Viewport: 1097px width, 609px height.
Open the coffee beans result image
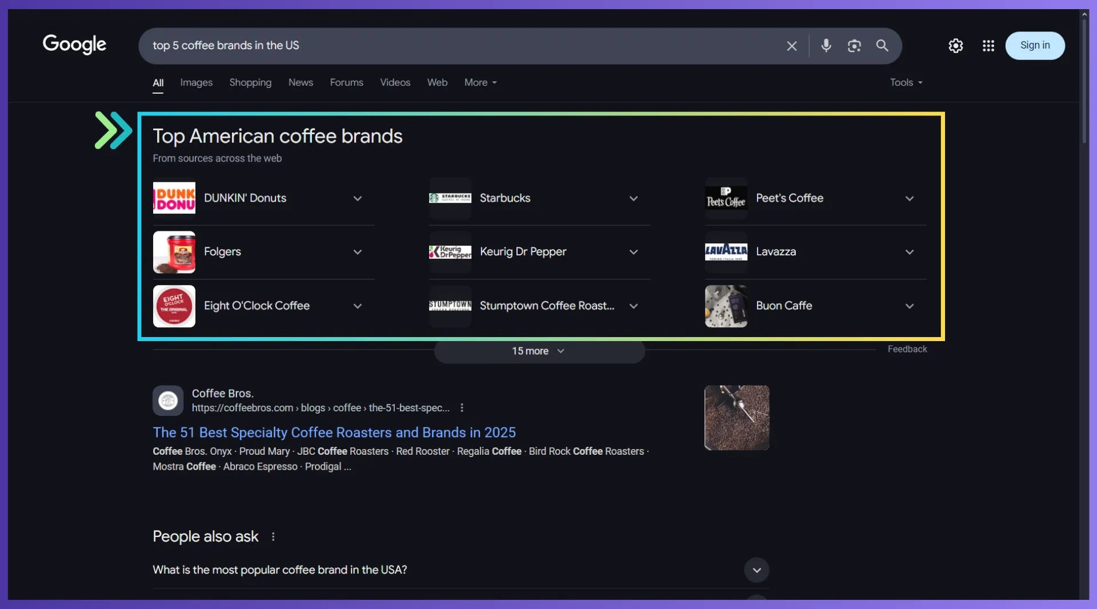tap(736, 418)
